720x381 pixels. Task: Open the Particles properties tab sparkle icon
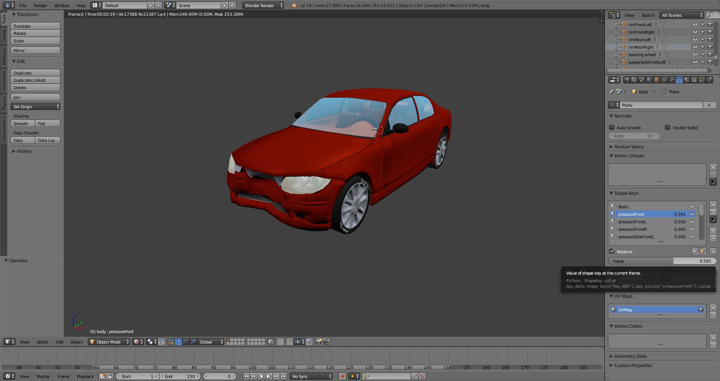click(x=702, y=80)
